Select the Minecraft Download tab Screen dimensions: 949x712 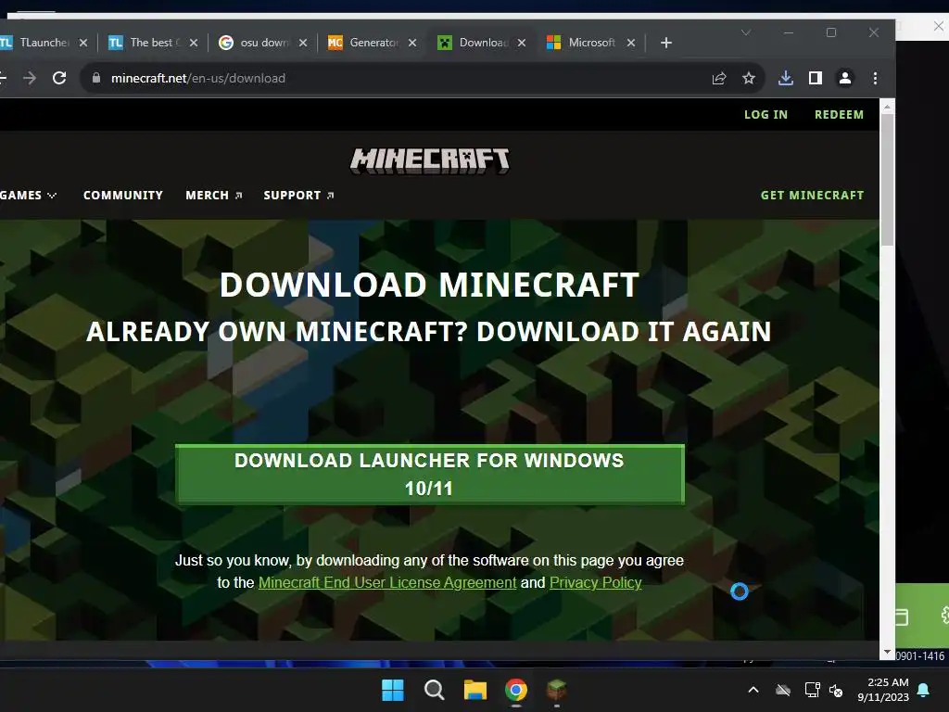pyautogui.click(x=474, y=43)
